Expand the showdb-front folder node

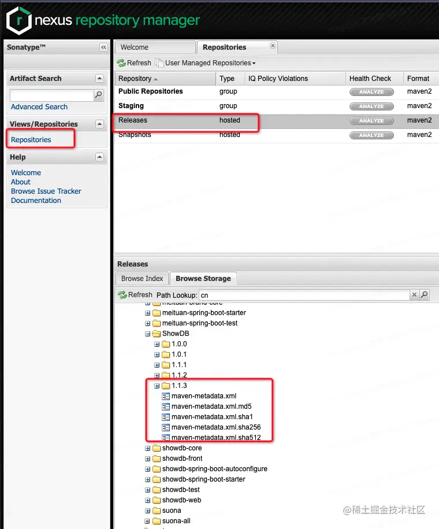(148, 459)
